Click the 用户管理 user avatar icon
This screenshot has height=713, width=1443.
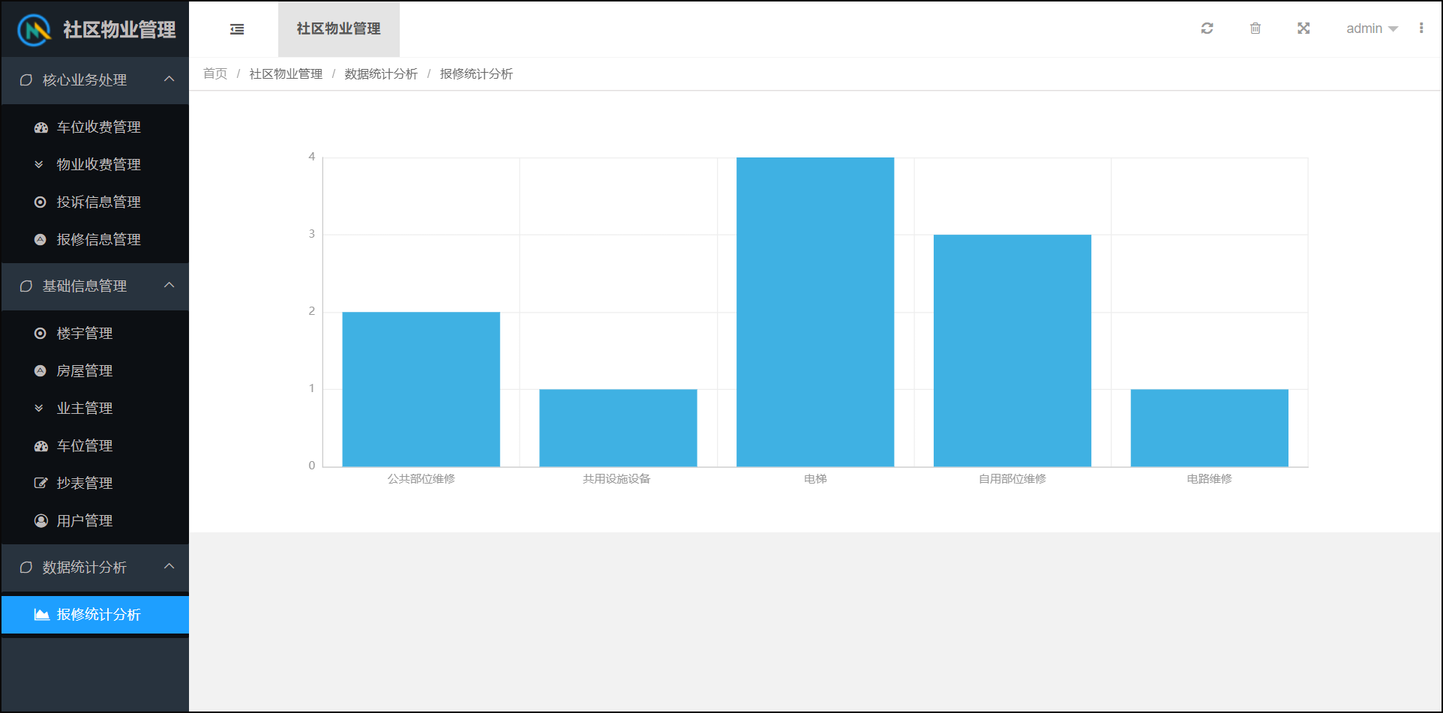click(x=40, y=521)
